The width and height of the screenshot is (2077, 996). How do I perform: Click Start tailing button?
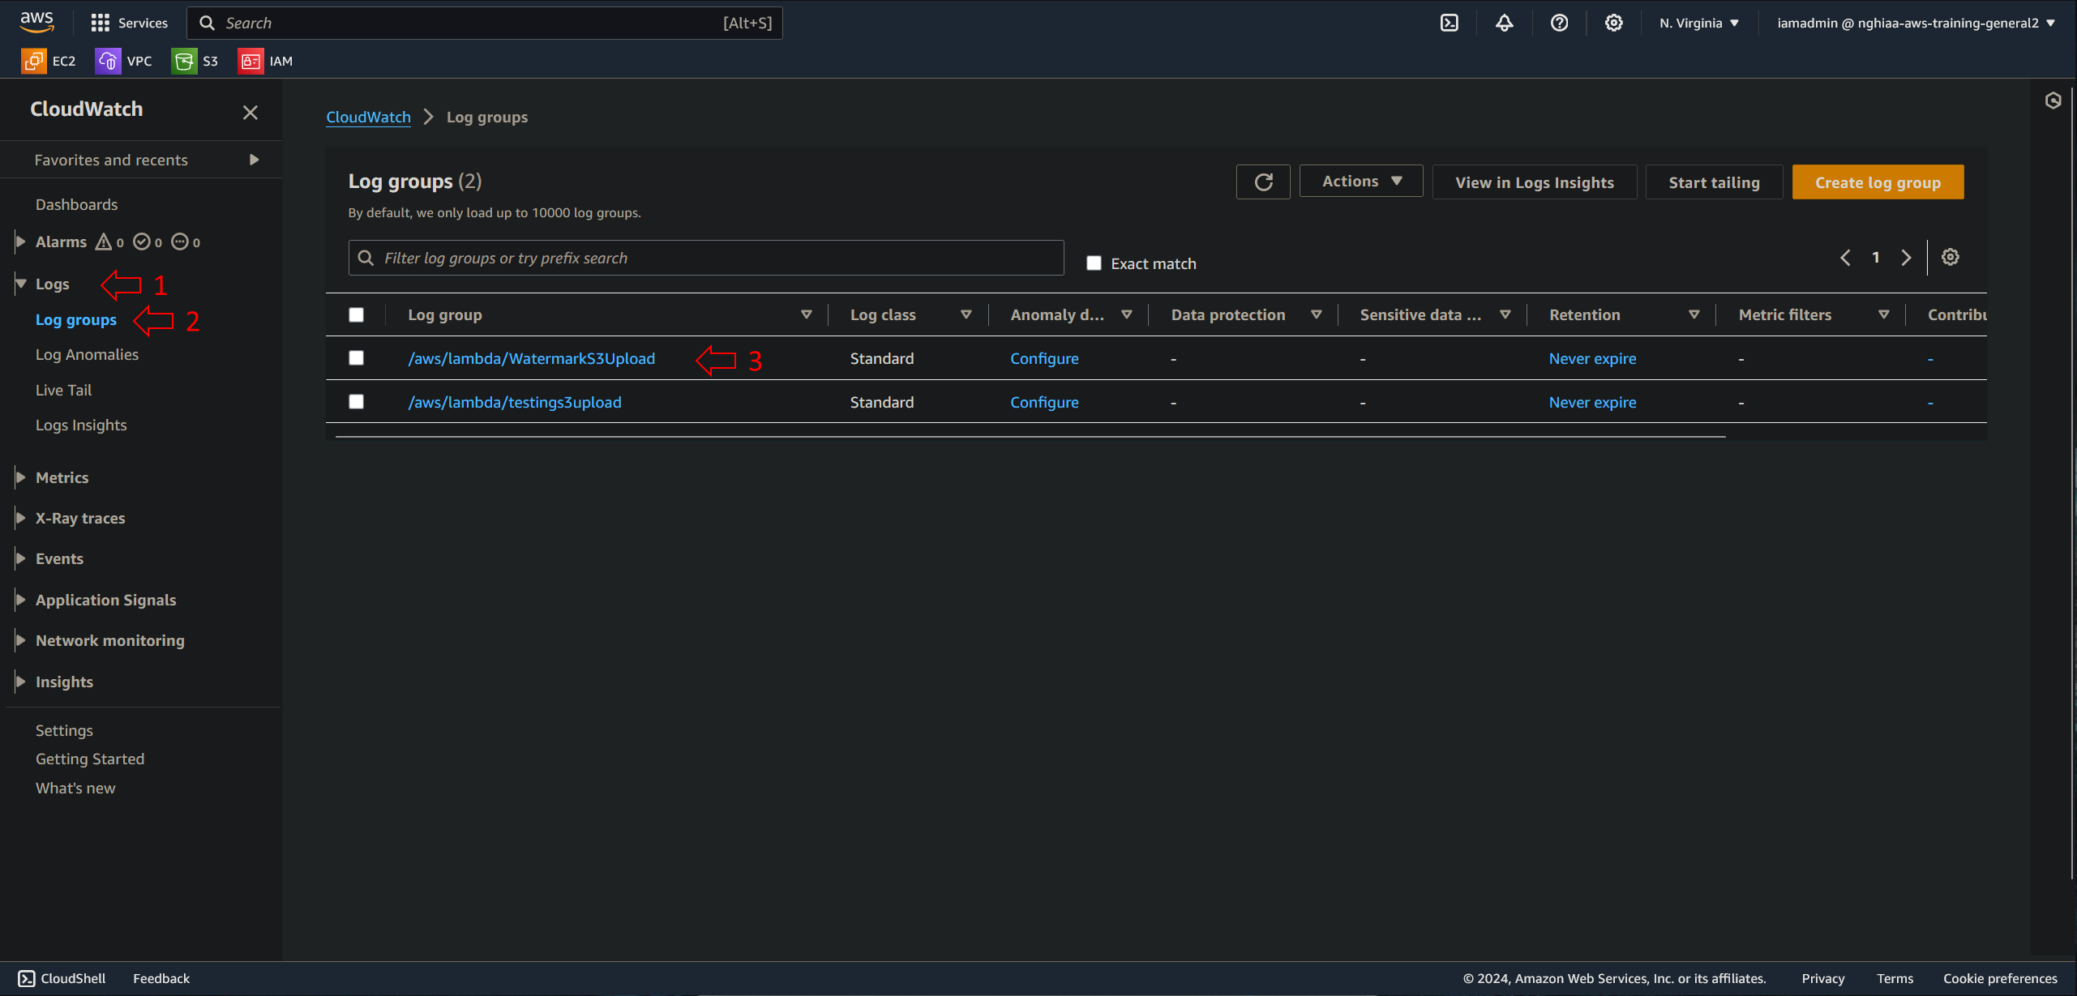(1714, 182)
